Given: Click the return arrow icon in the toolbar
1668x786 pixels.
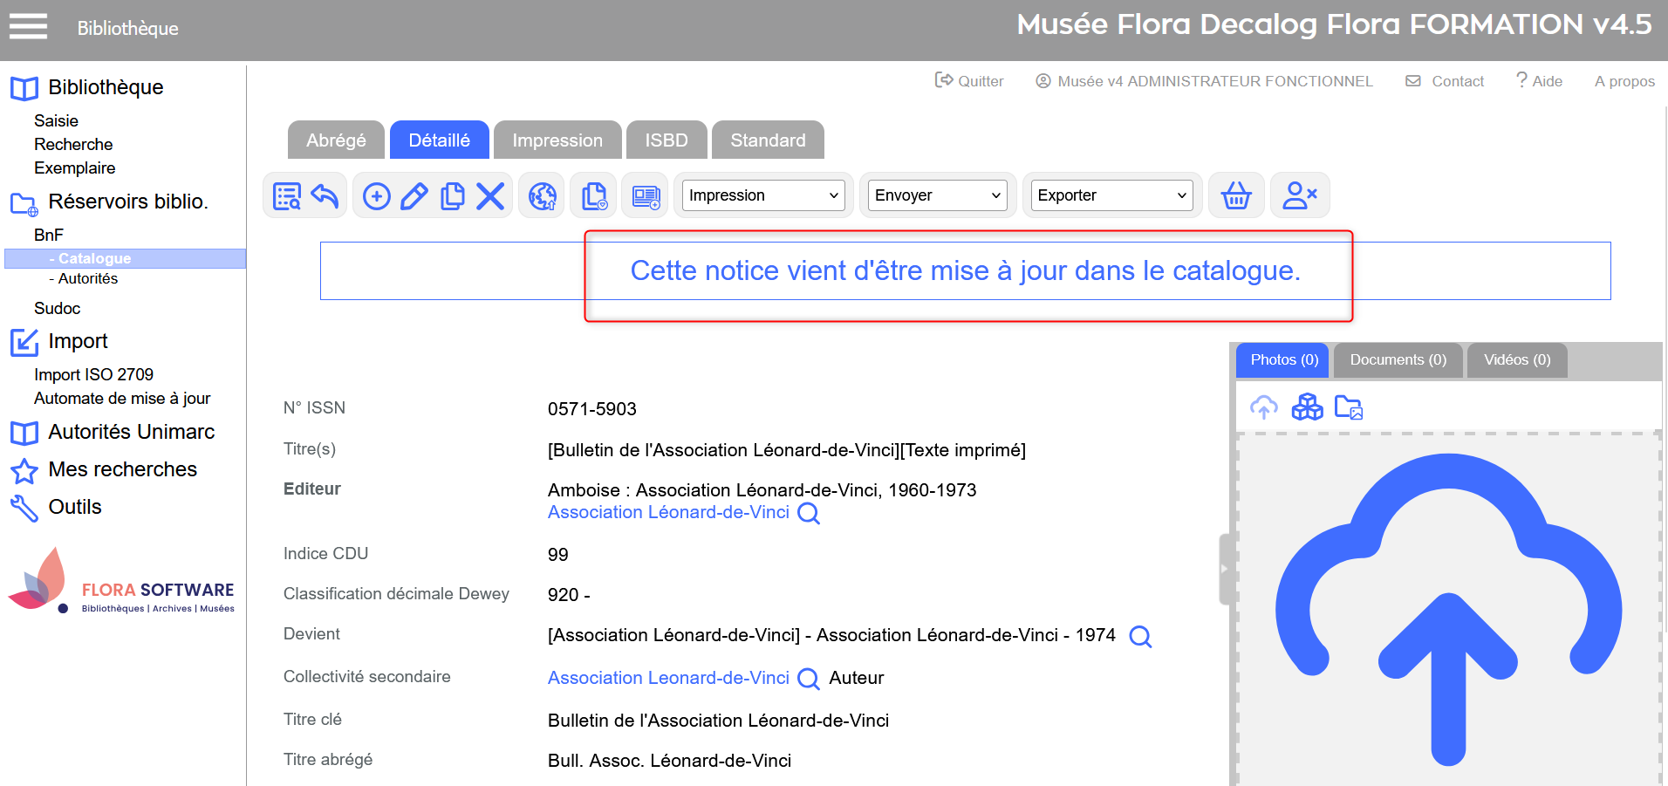Looking at the screenshot, I should [325, 196].
